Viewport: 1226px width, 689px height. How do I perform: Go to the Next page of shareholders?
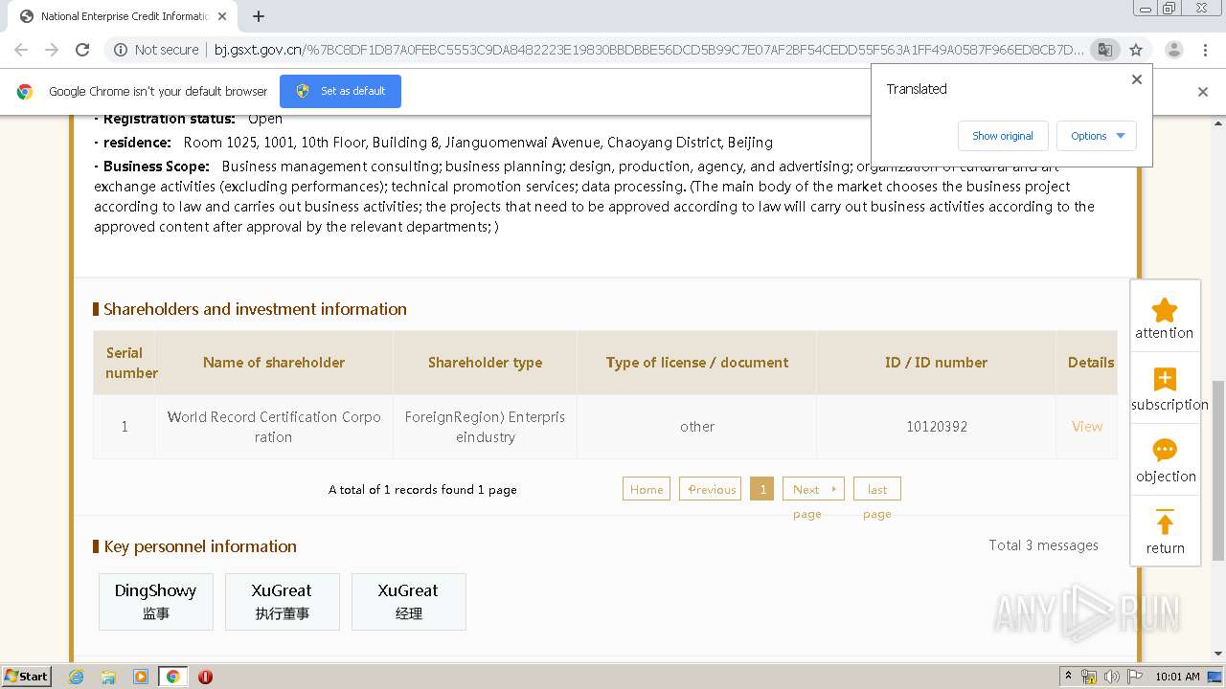pos(812,489)
